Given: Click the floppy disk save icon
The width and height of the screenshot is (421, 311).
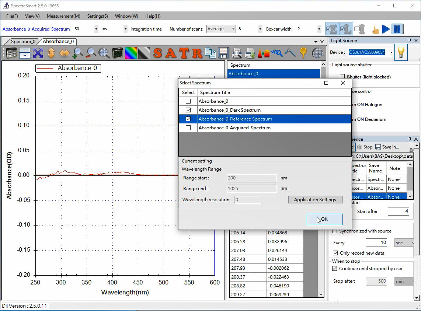Looking at the screenshot, I should click(223, 53).
